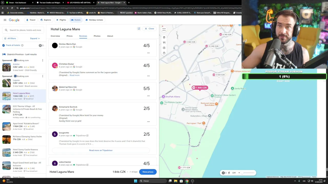Open the Google main menu hamburger

pyautogui.click(x=5, y=20)
